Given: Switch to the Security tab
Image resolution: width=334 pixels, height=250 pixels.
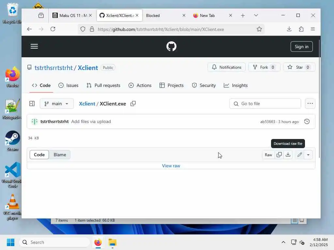Looking at the screenshot, I should pyautogui.click(x=204, y=85).
